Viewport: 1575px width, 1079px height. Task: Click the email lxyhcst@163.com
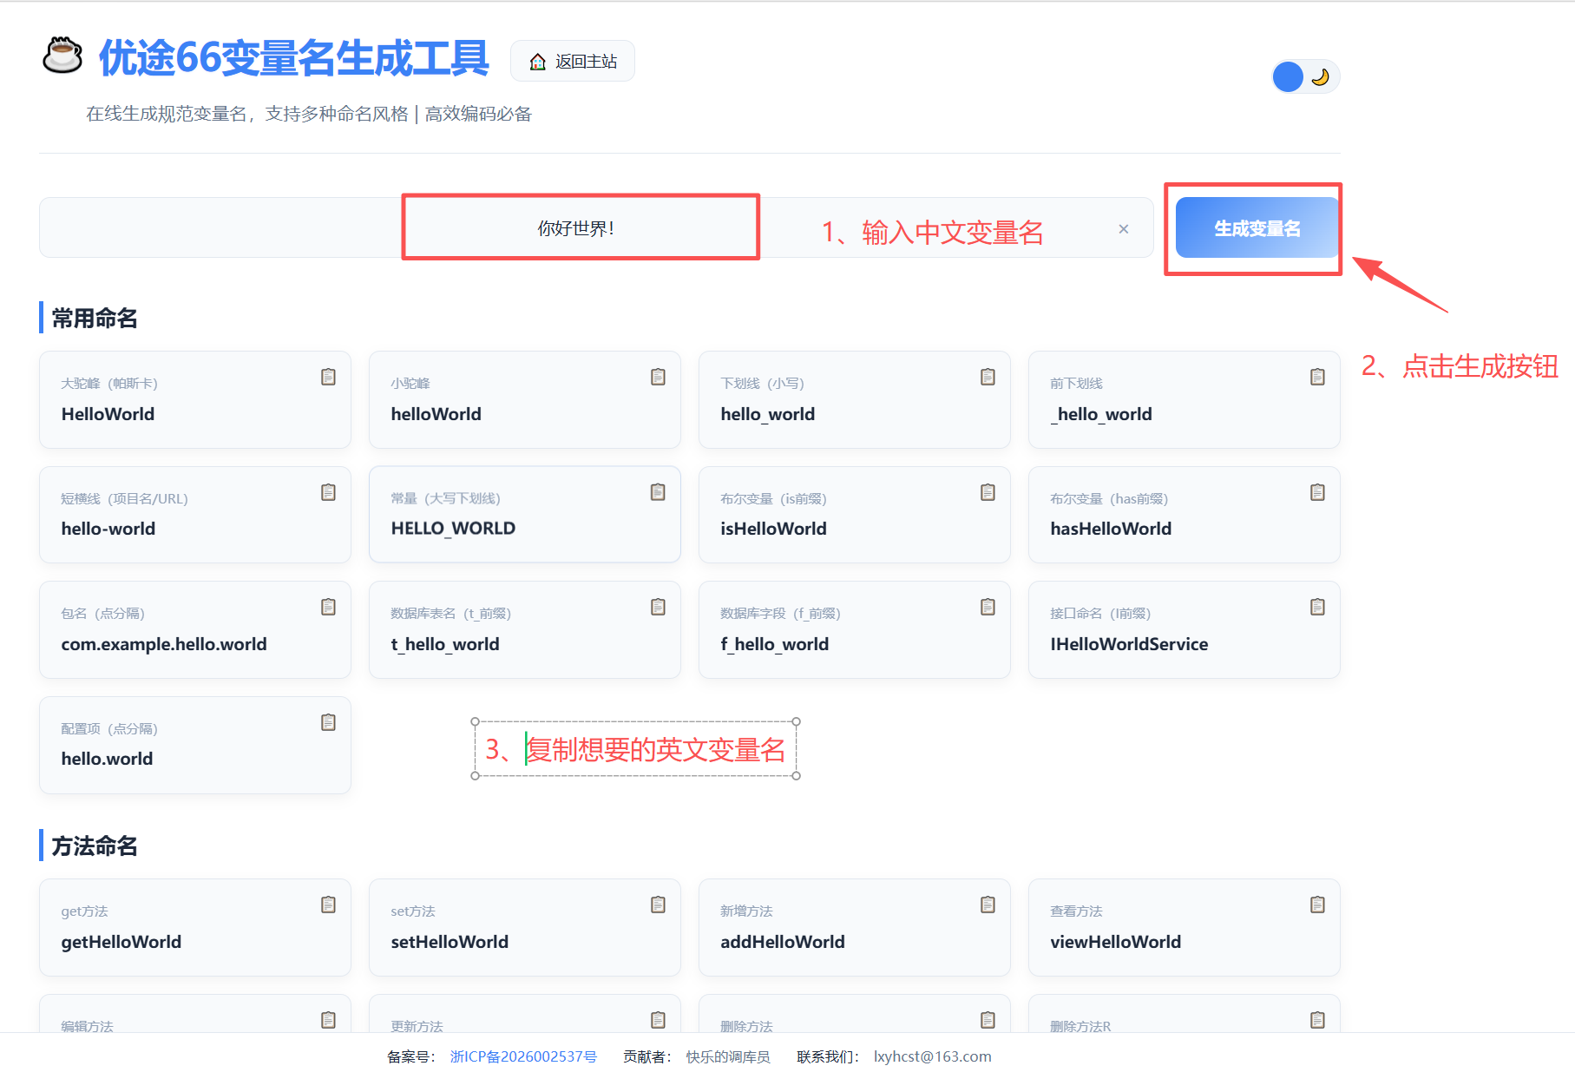(x=932, y=1056)
